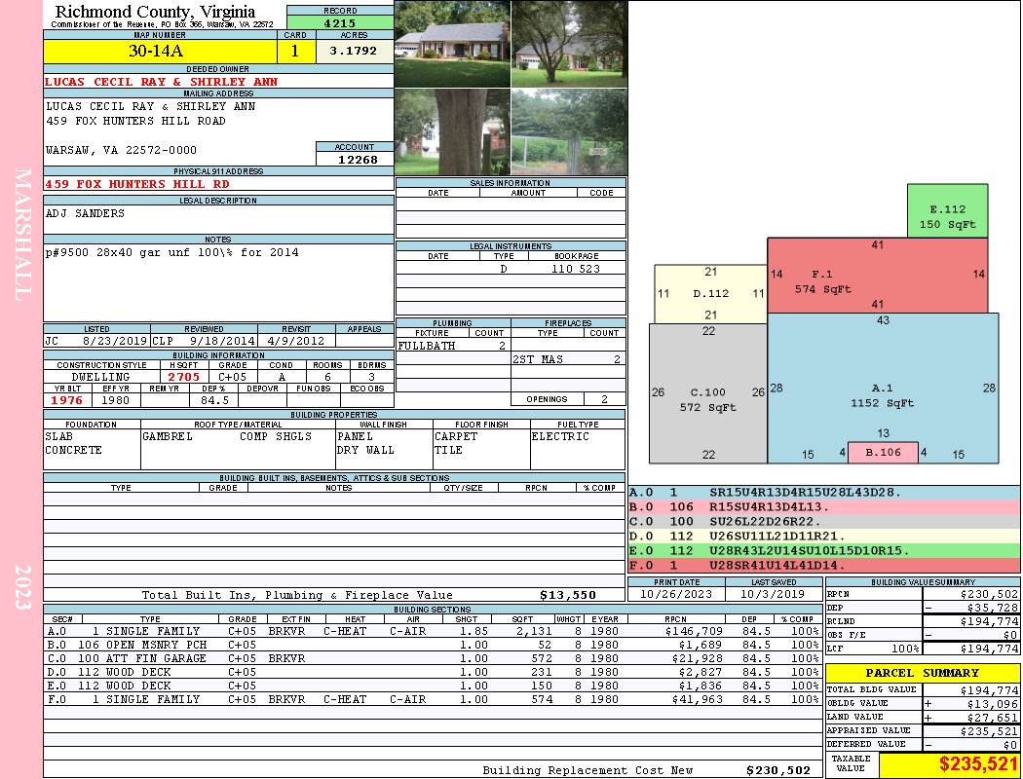Select F.0 SINGLE FAMILY row
The image size is (1023, 779).
click(433, 699)
